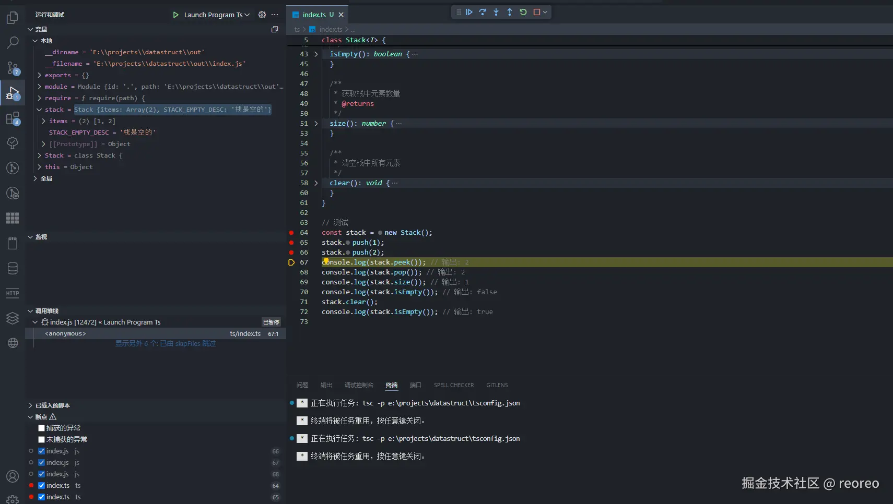Stop the debugging session
The width and height of the screenshot is (893, 504).
pos(537,12)
